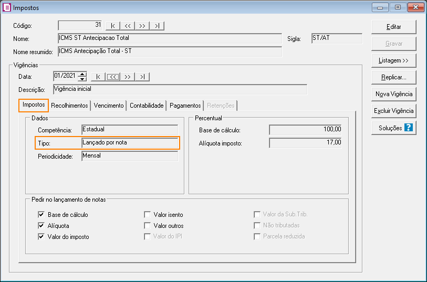This screenshot has height=282, width=427.
Task: Switch to the Recolhimentos tab
Action: pyautogui.click(x=69, y=106)
